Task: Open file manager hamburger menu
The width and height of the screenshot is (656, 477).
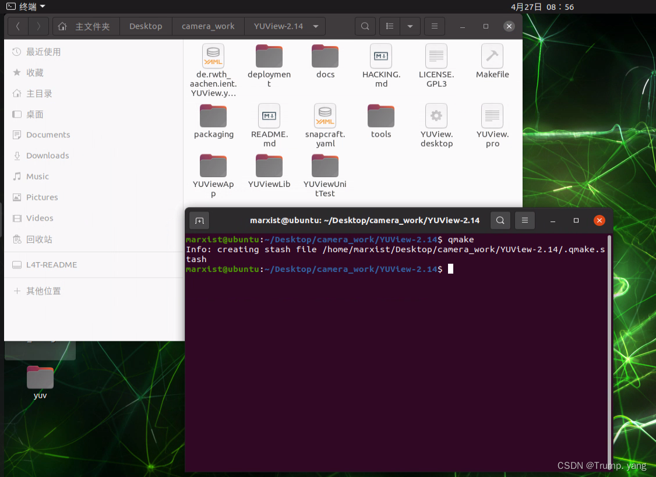Action: 434,26
